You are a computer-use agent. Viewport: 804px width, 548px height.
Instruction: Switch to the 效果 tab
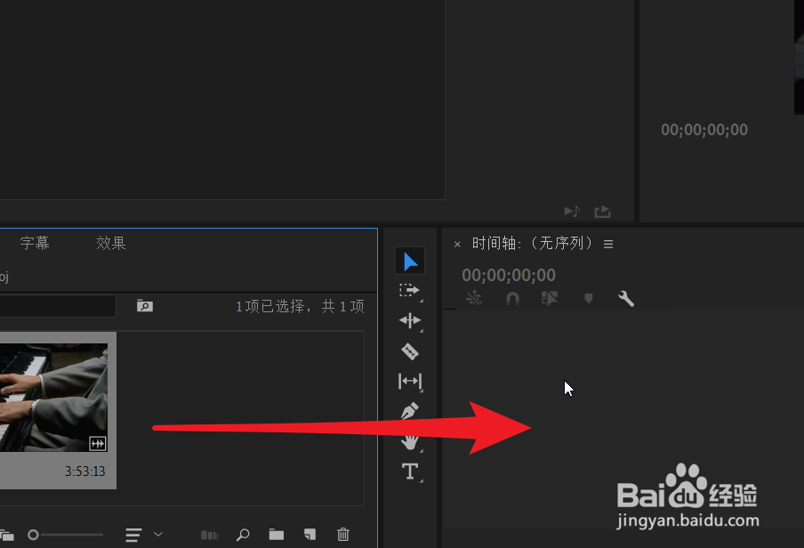(x=111, y=243)
